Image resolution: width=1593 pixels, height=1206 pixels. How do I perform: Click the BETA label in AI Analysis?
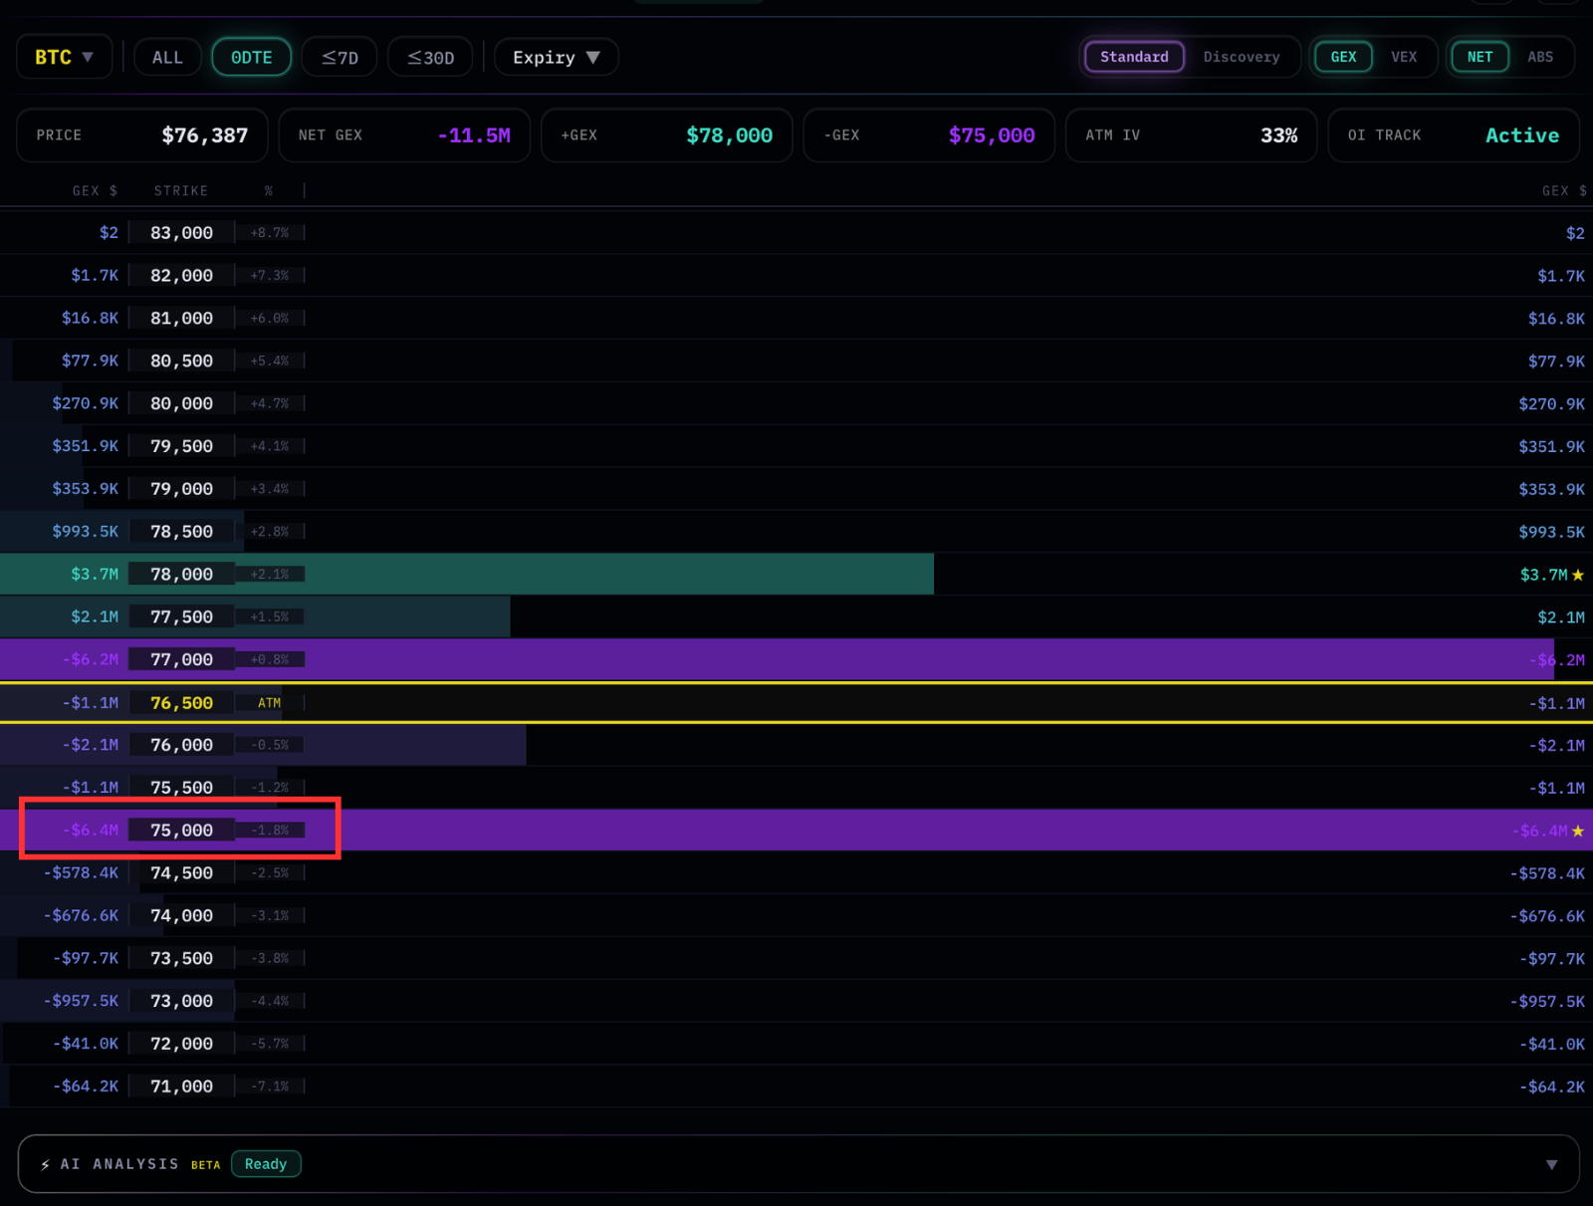click(206, 1165)
